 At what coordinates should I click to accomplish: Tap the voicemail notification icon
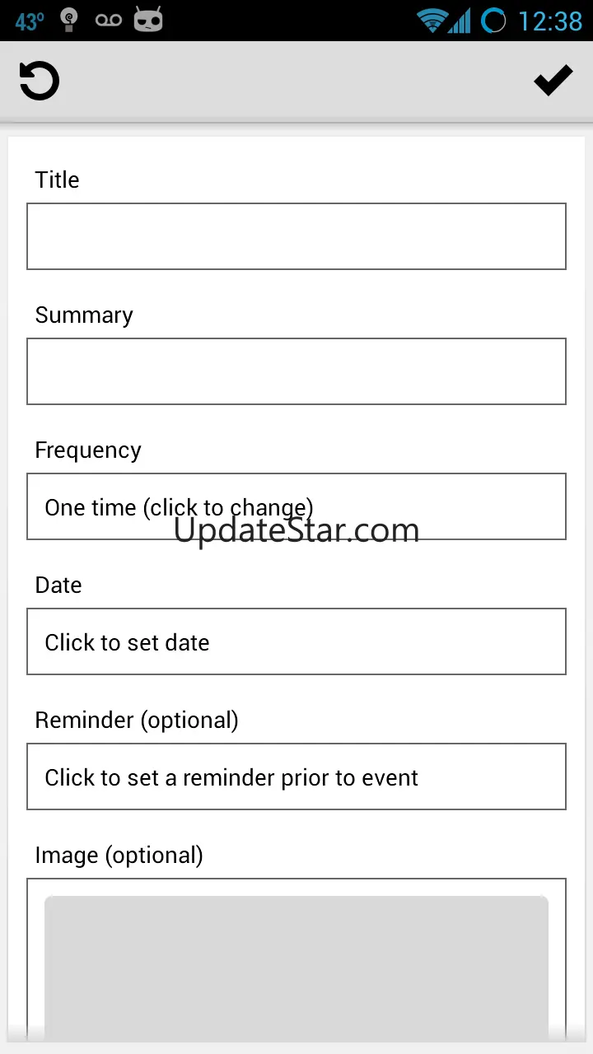click(109, 21)
